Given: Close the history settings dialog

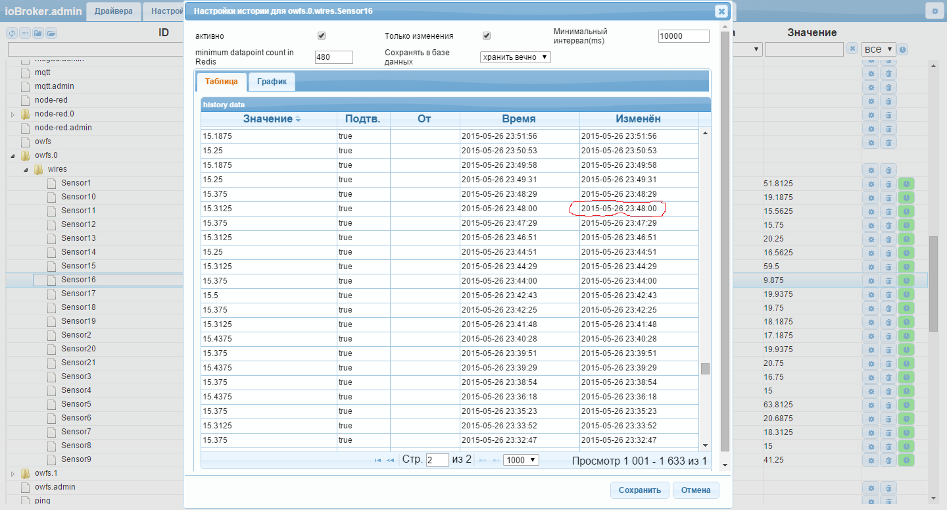Looking at the screenshot, I should [721, 11].
